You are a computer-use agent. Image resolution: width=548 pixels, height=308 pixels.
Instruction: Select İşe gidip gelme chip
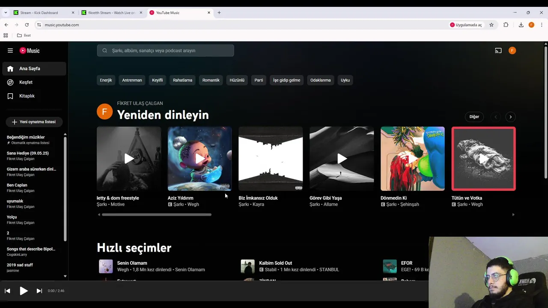click(x=287, y=80)
